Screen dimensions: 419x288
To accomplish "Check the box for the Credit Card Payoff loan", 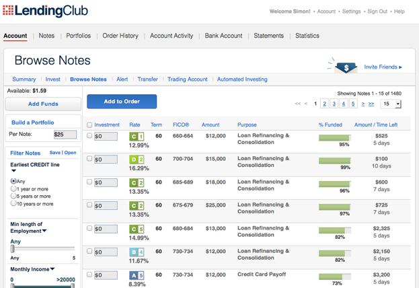I will [x=89, y=275].
